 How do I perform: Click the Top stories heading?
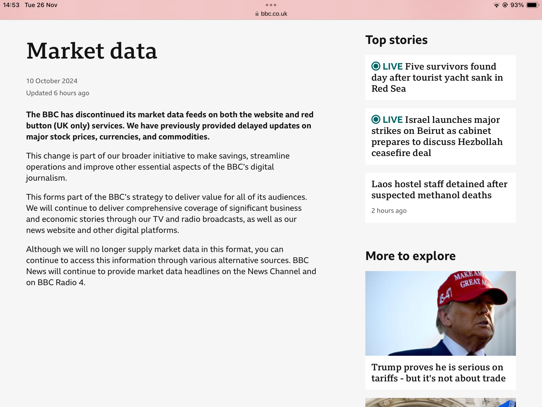pos(396,40)
